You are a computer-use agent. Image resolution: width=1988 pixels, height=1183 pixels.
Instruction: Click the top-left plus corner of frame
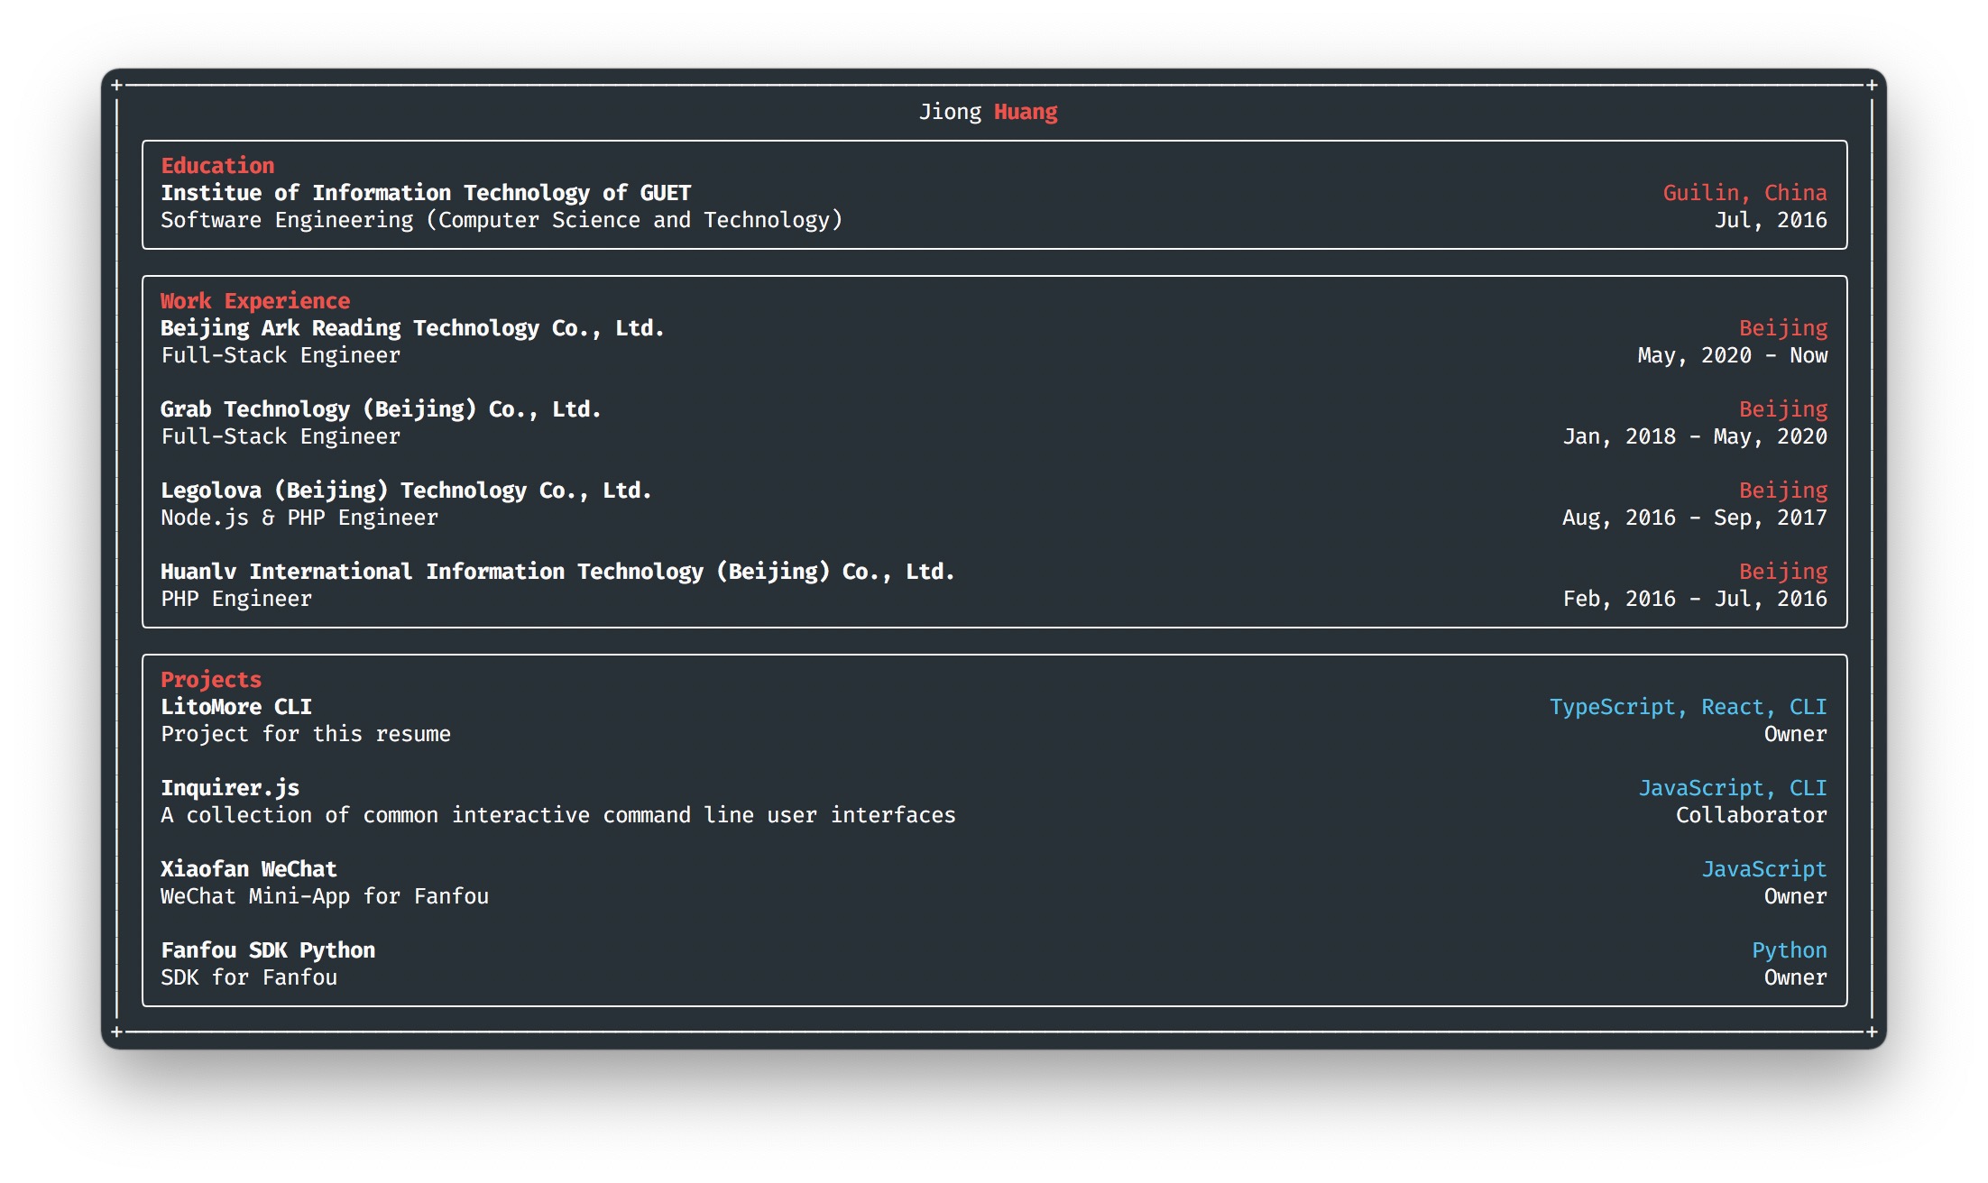[116, 85]
